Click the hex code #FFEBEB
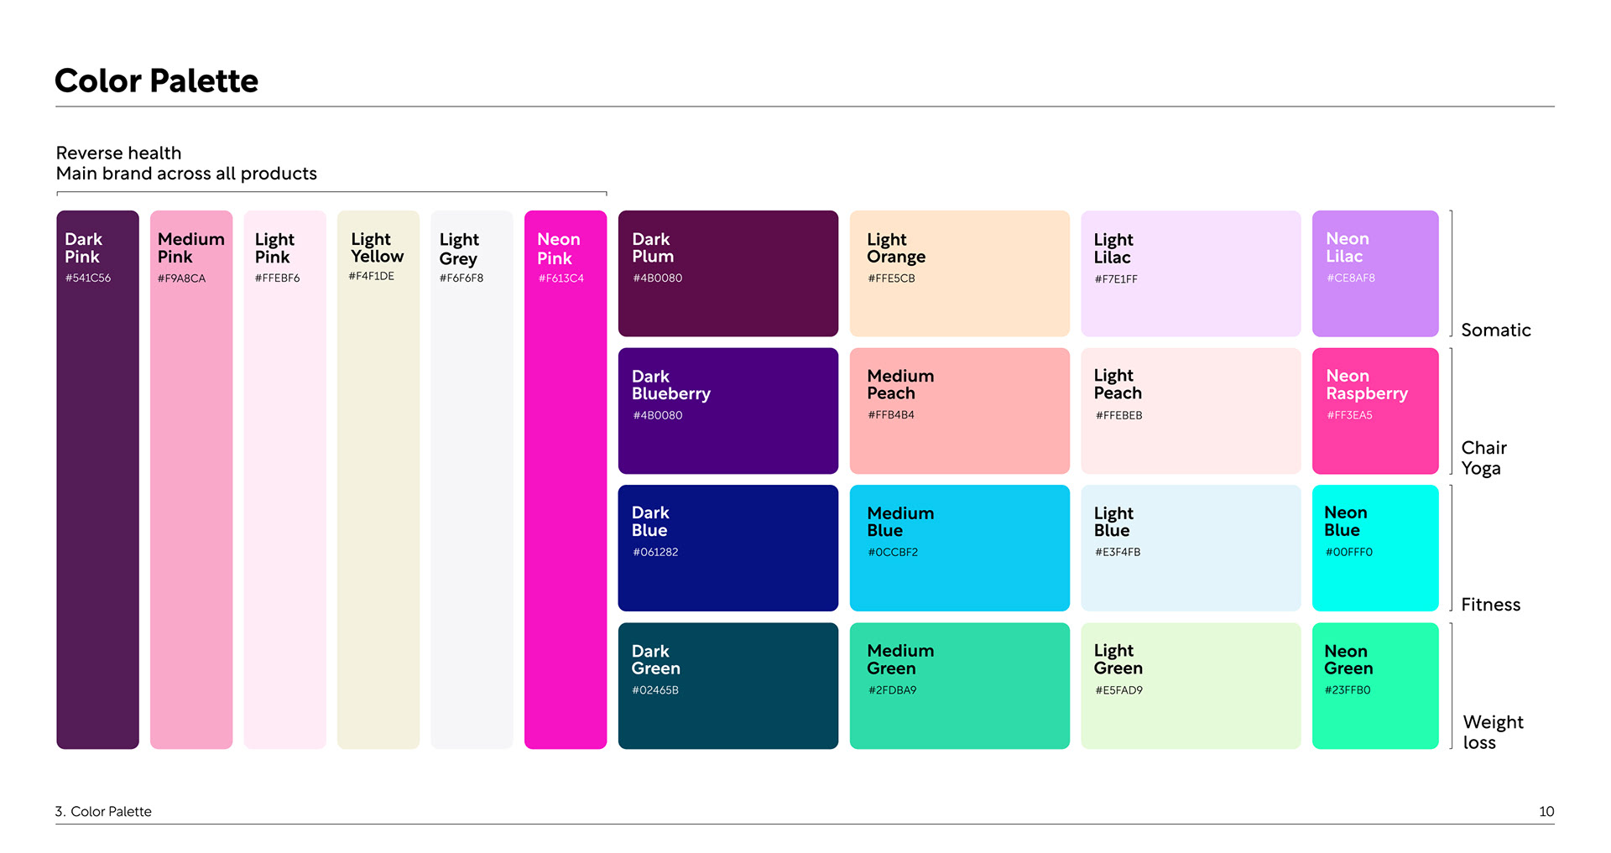Screen dimensions: 1611x853 [1118, 415]
